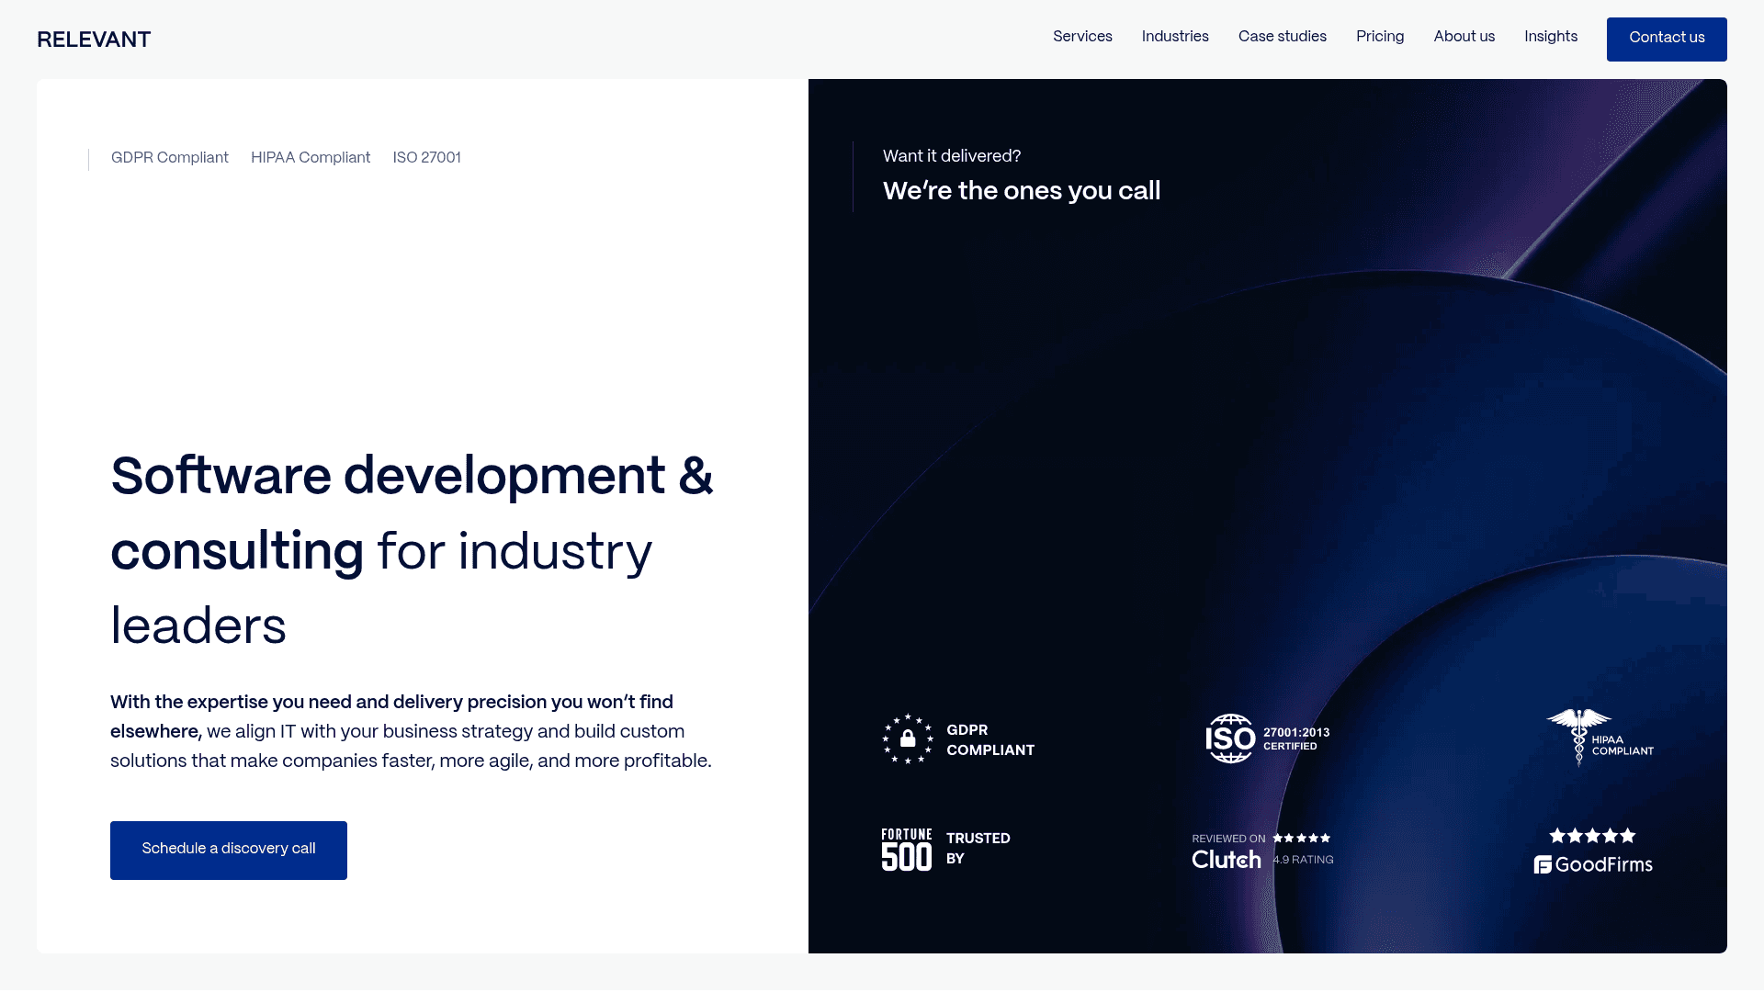Click the HIPAA Compliant caduceus emblem
This screenshot has width=1764, height=992.
coord(1577,735)
